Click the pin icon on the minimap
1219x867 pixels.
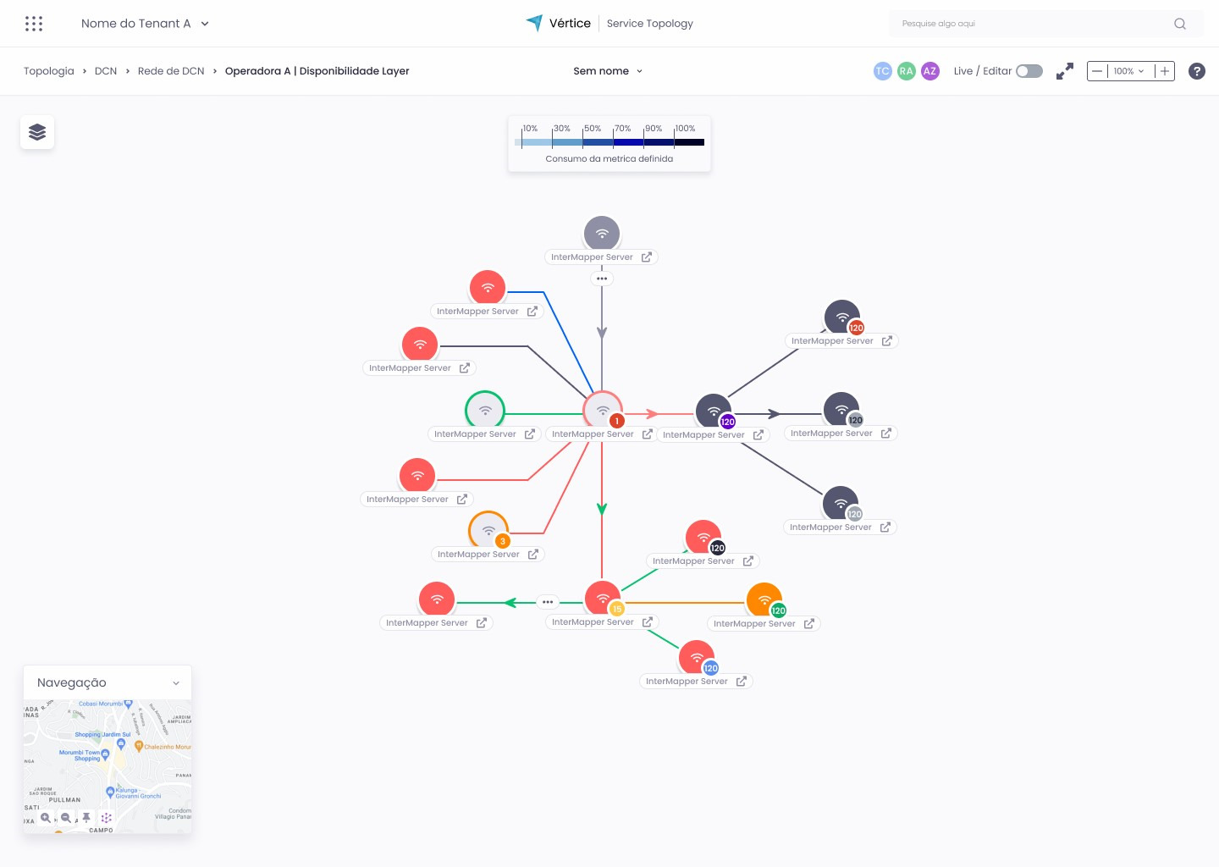tap(86, 818)
